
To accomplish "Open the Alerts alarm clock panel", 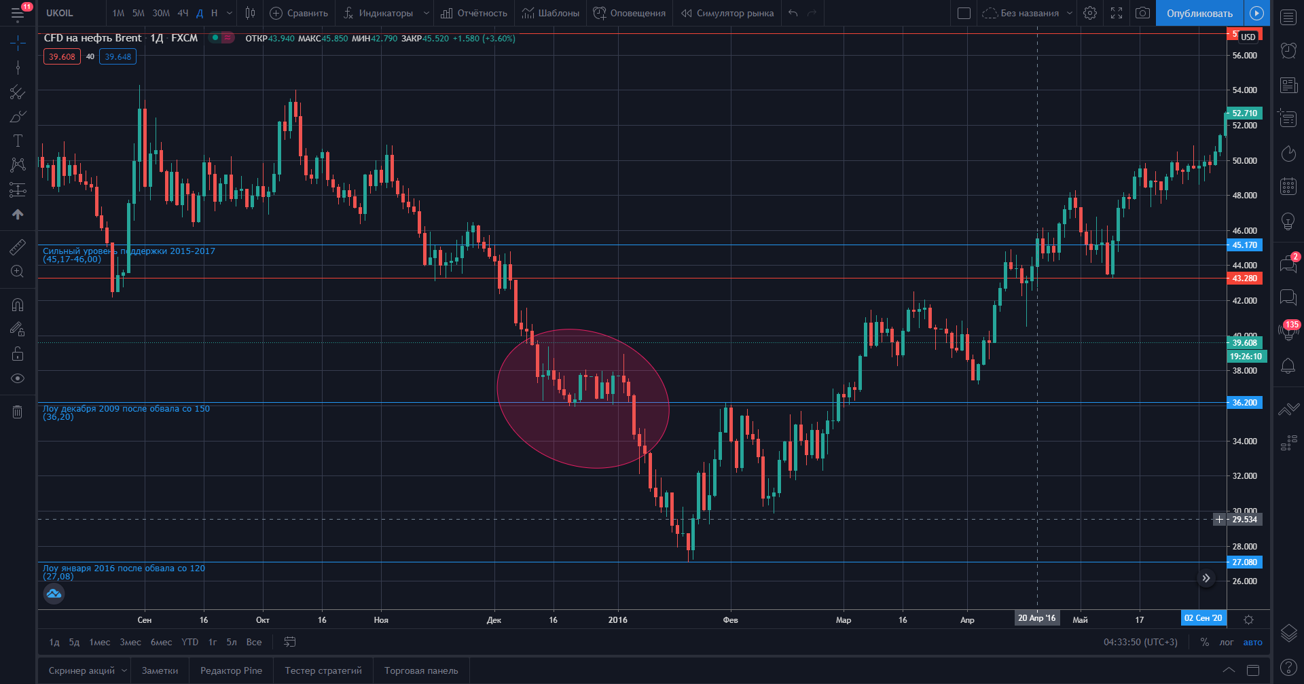I will [1288, 50].
